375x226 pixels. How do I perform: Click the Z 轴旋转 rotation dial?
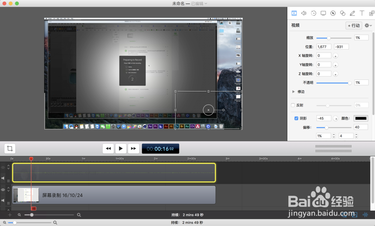click(x=336, y=74)
